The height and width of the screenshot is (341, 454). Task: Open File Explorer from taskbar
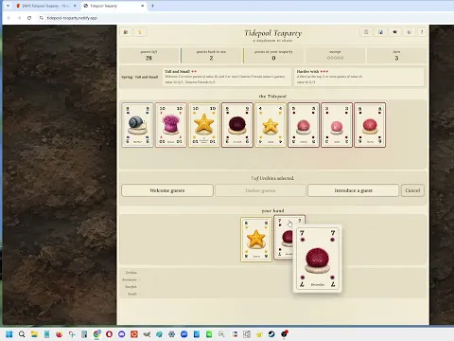coord(34,334)
